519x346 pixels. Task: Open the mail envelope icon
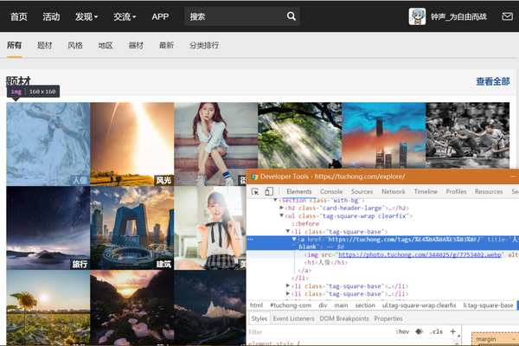[x=507, y=16]
